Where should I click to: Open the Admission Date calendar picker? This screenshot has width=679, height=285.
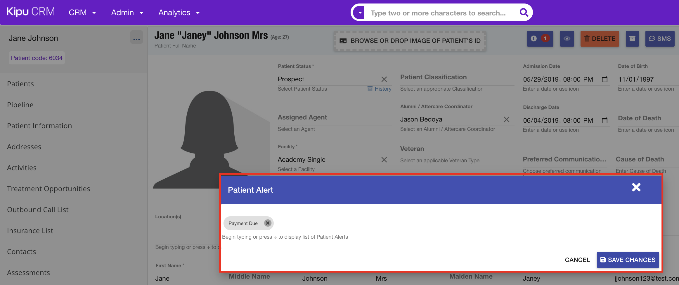(x=604, y=79)
